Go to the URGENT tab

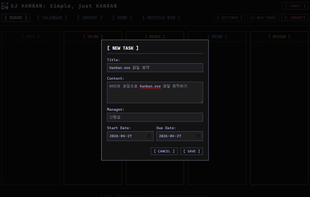(x=90, y=18)
